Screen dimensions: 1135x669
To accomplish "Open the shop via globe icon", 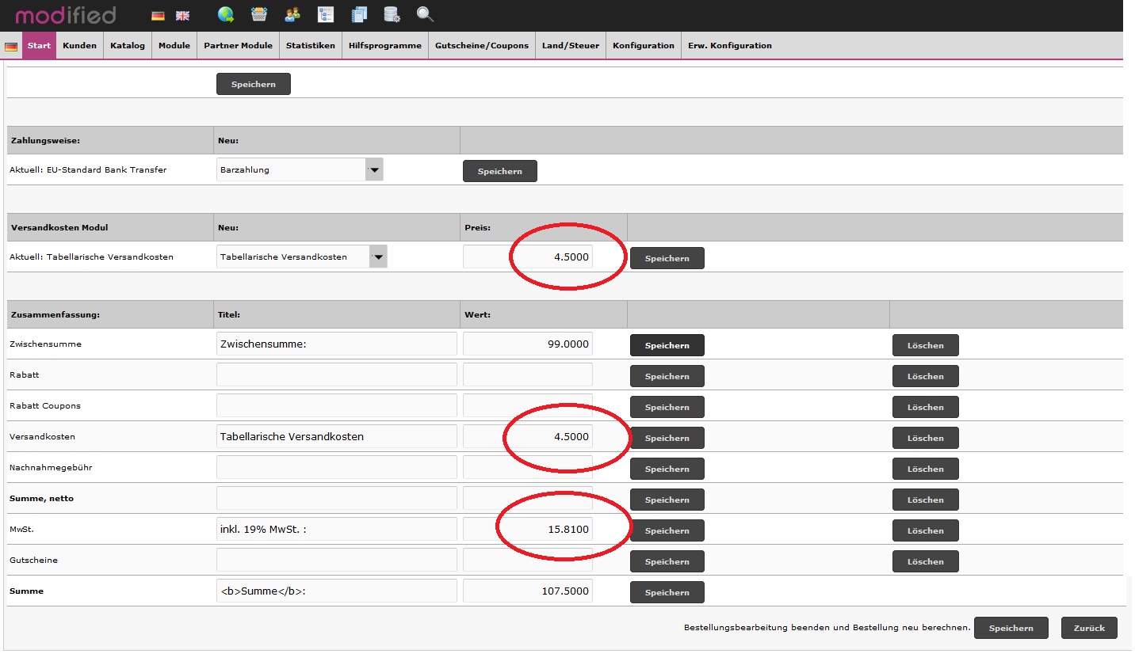I will click(226, 14).
